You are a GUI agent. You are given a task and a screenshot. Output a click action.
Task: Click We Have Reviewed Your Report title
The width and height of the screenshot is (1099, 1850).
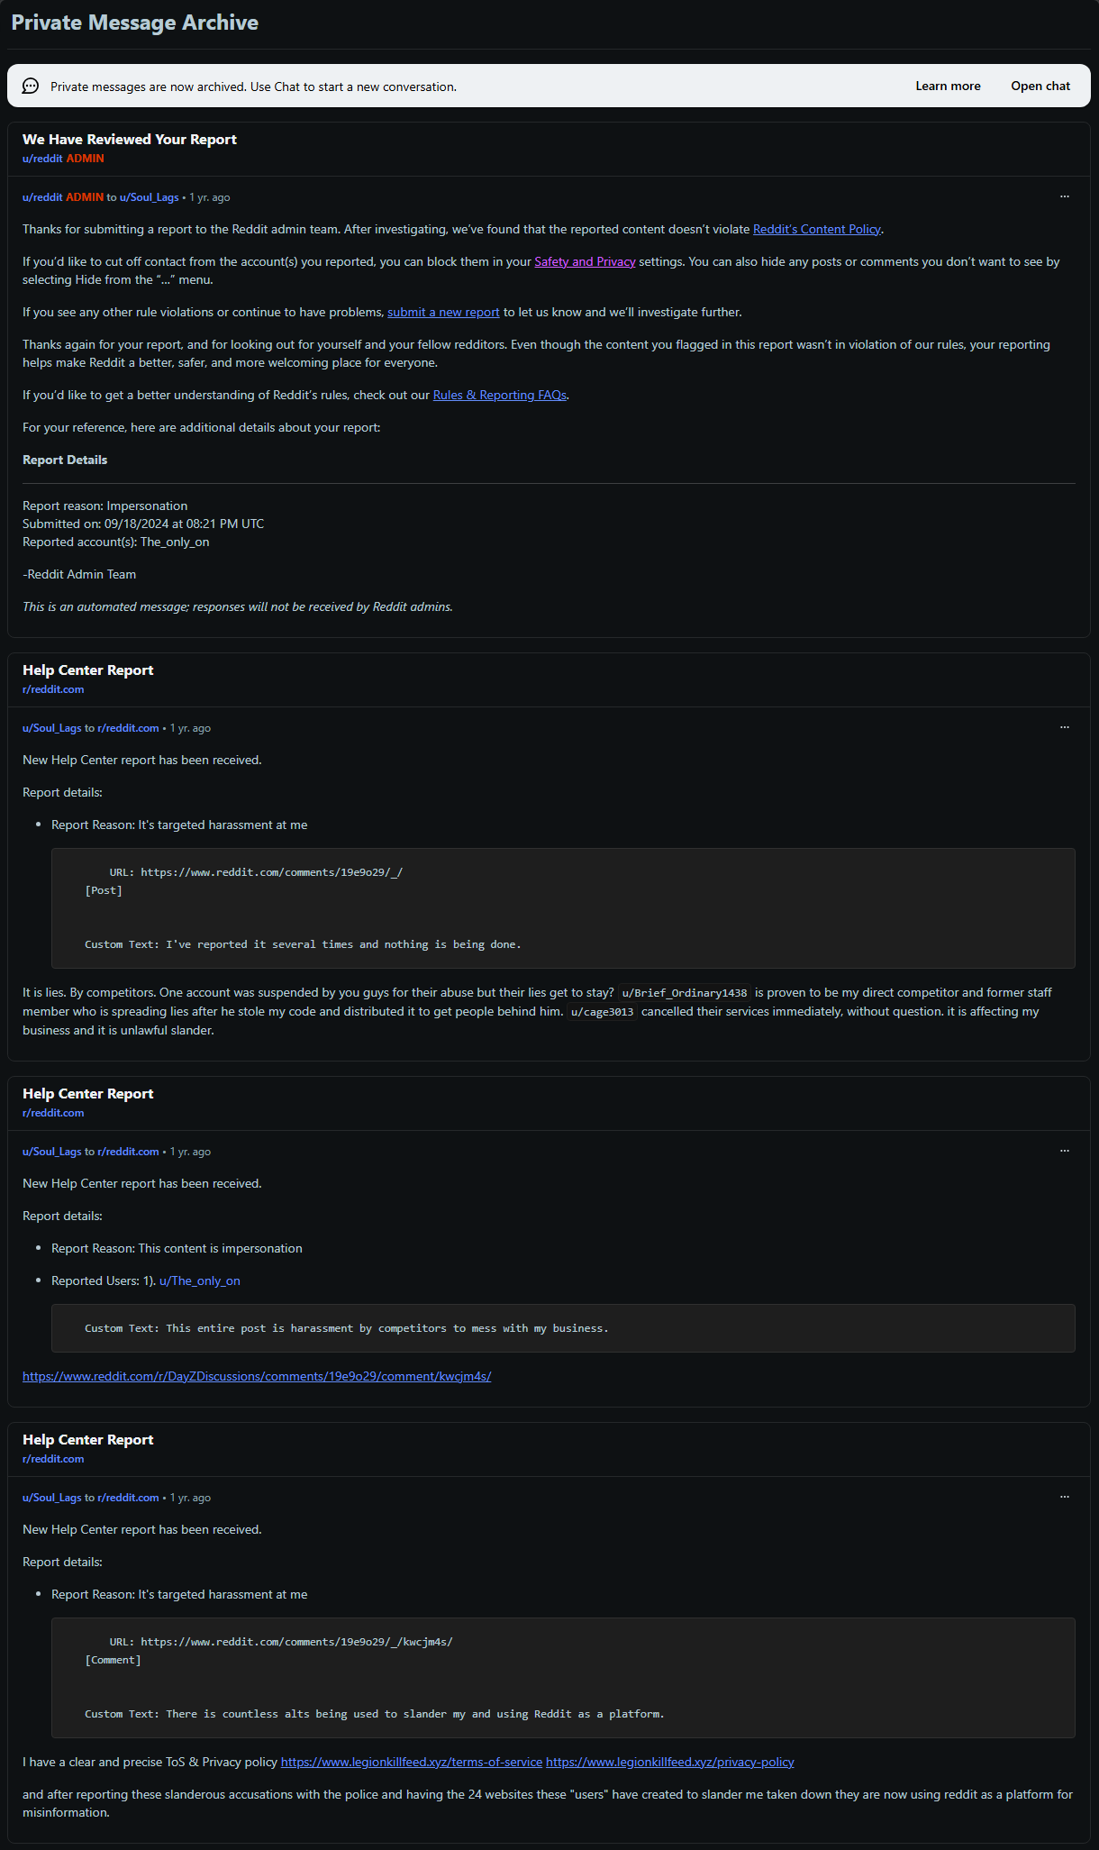[x=130, y=139]
